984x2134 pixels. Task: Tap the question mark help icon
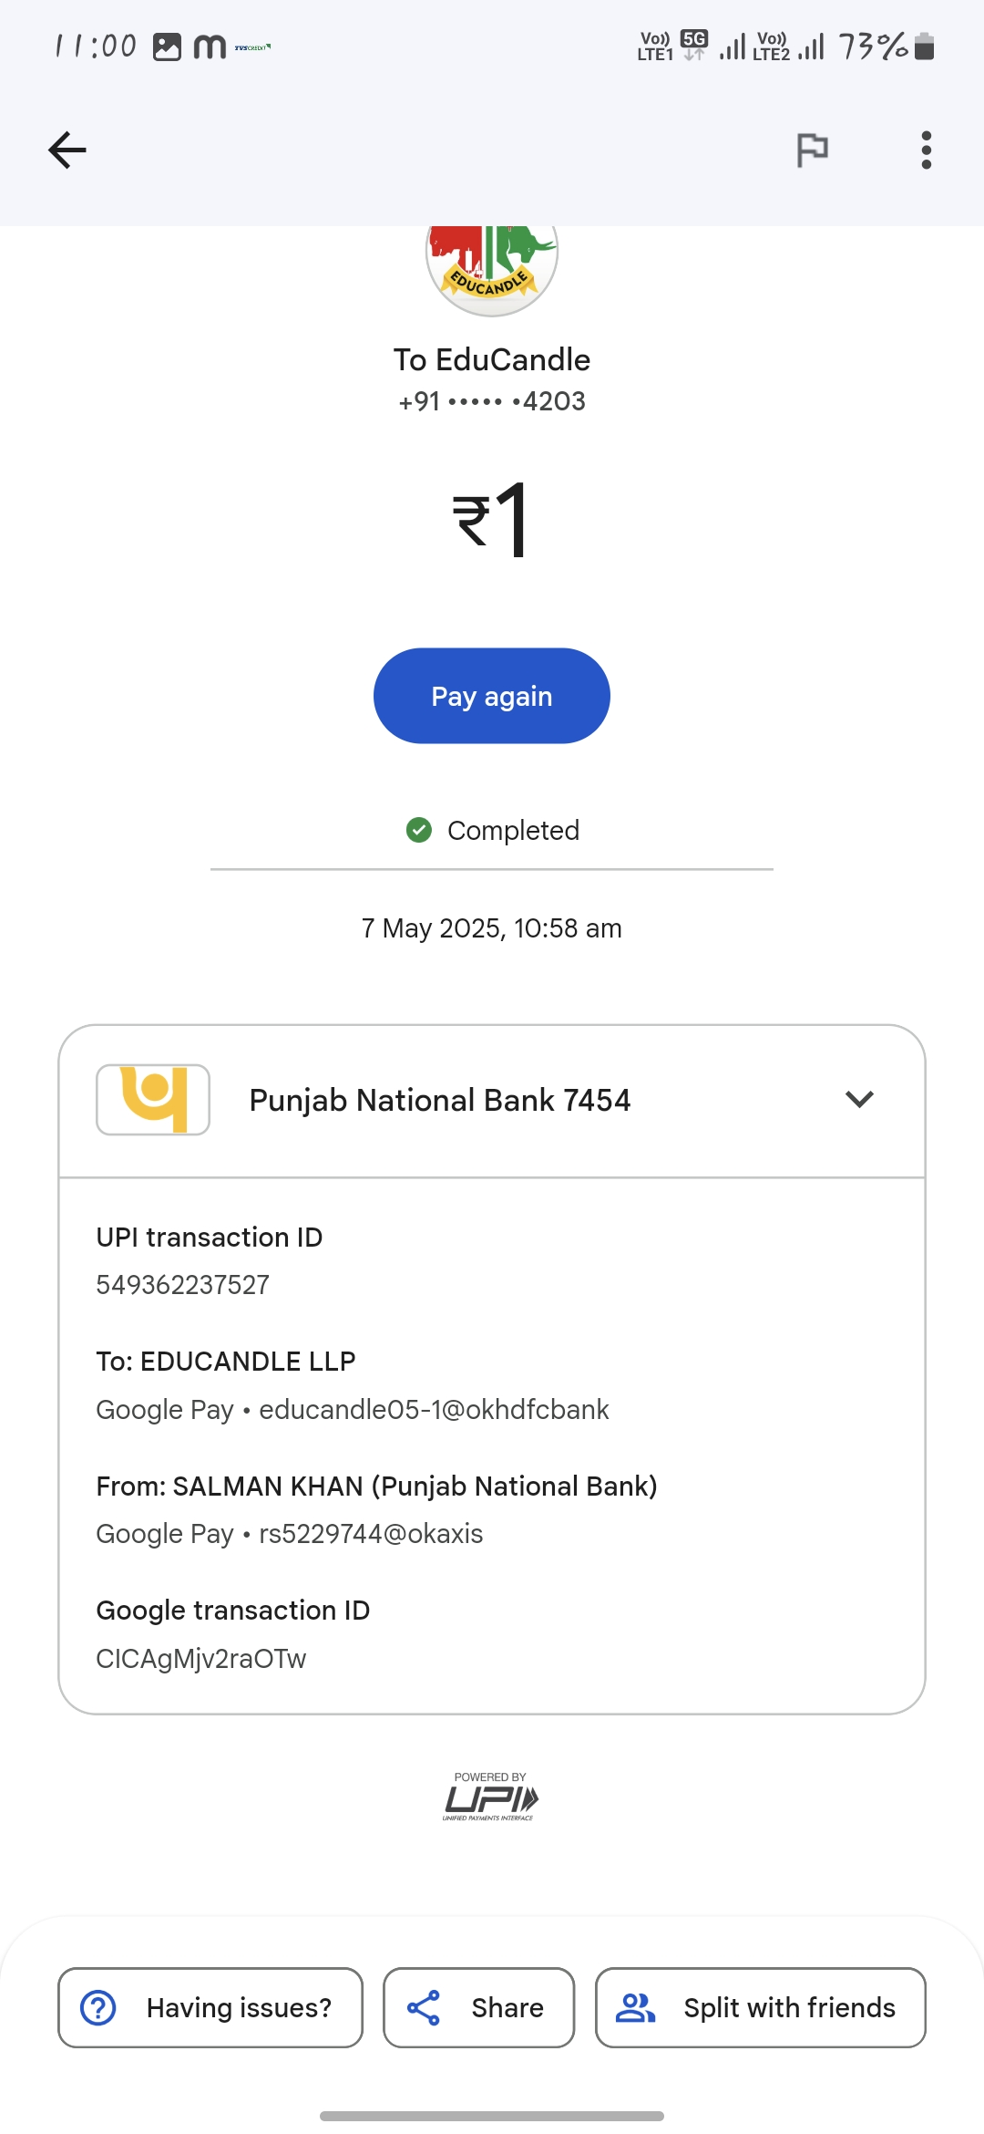[x=98, y=2007]
